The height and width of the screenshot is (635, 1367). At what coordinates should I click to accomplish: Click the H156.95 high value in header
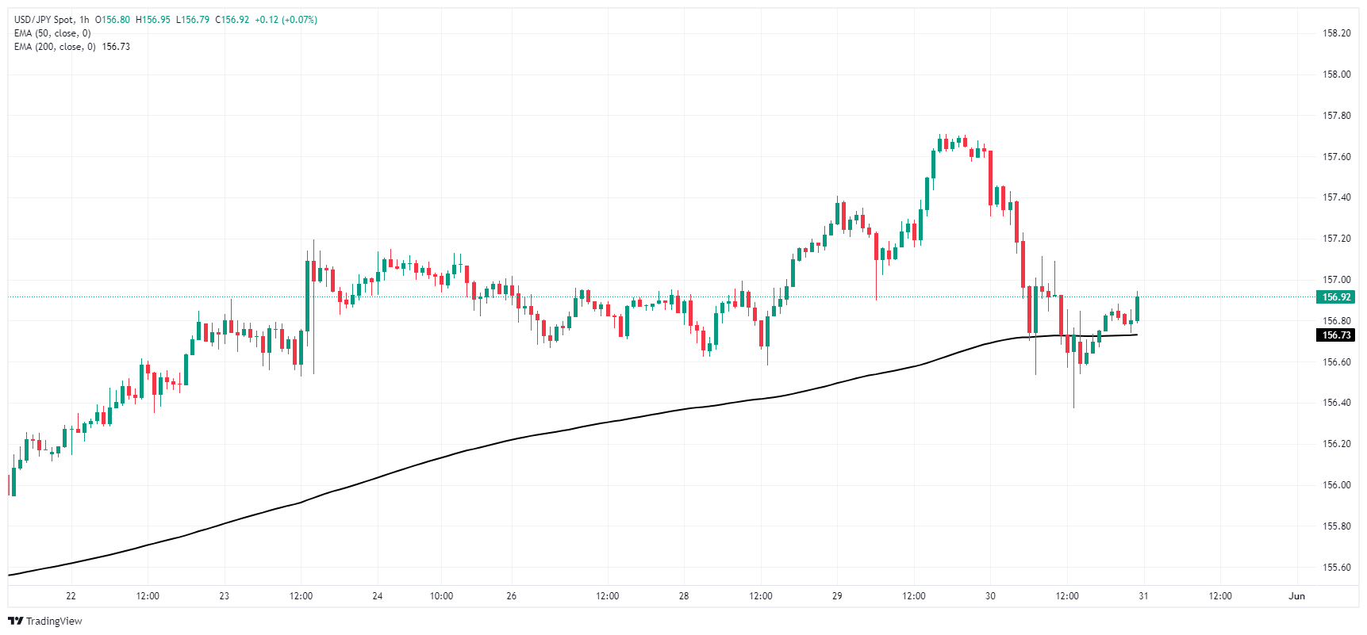(x=153, y=20)
